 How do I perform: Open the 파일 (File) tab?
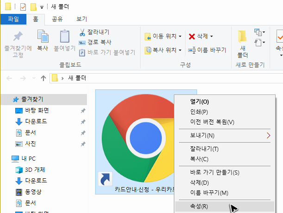pyautogui.click(x=13, y=19)
